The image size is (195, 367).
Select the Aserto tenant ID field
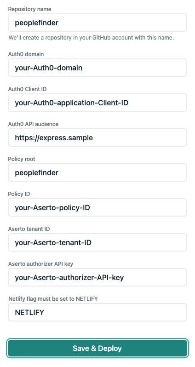click(97, 242)
